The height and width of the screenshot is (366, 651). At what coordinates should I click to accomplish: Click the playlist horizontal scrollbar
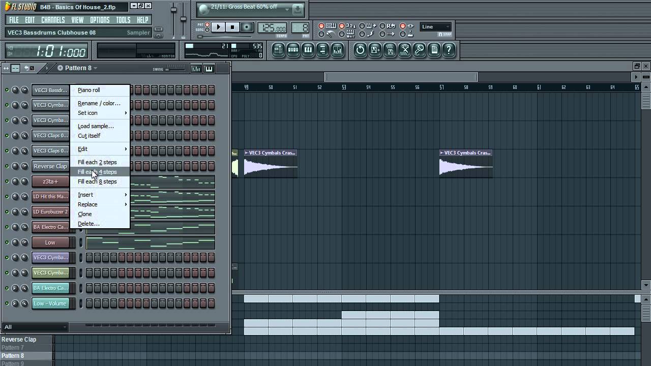click(401, 77)
